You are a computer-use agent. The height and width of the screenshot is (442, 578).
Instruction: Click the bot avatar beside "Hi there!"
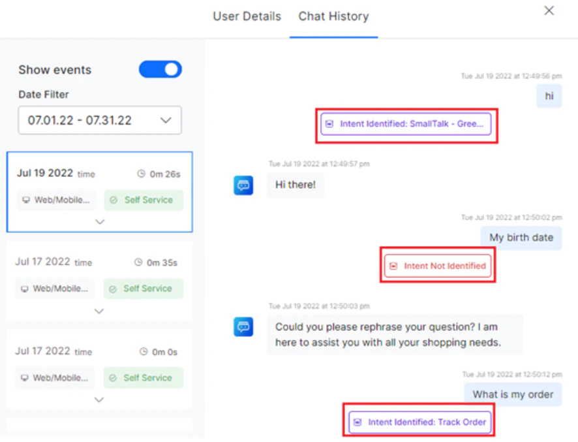pos(242,185)
